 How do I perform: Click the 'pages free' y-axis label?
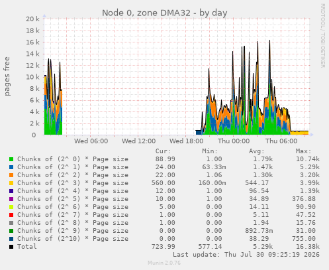click(7, 76)
